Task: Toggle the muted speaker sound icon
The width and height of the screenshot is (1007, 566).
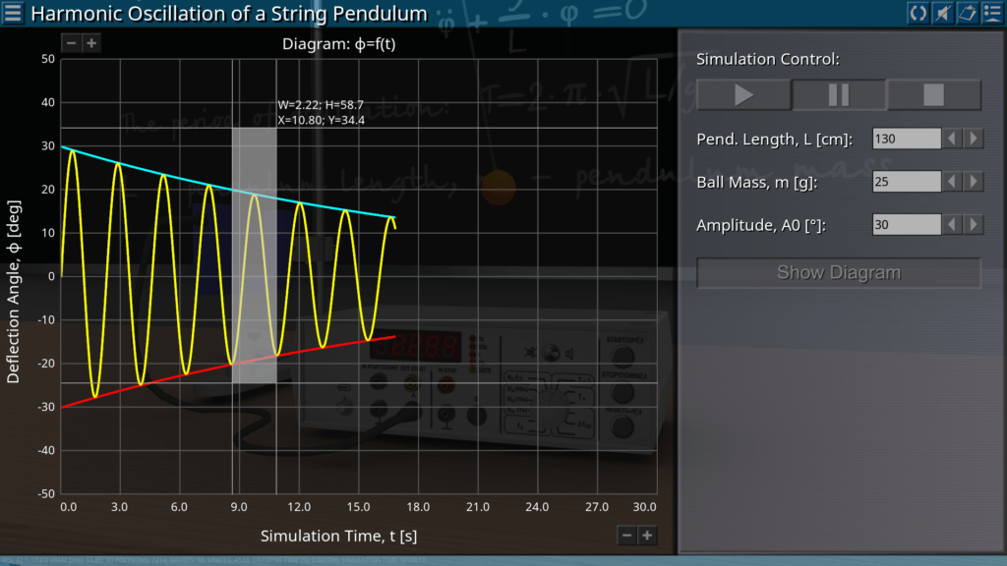Action: point(942,13)
